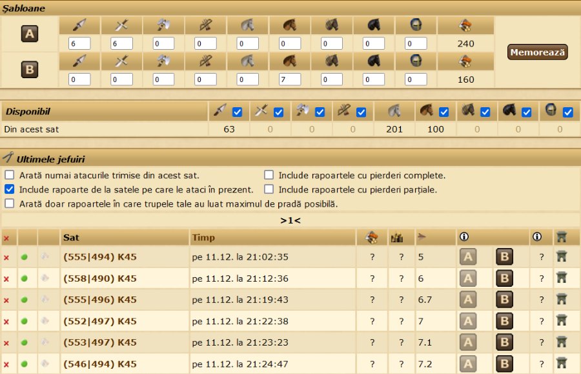This screenshot has height=374, width=581.
Task: Tick 'Include rapoartele cu pierderi parțiale' checkbox
Action: 269,189
